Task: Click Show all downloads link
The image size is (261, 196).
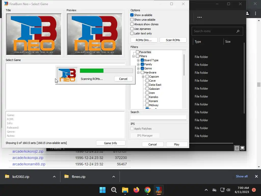Action: [x=242, y=176]
